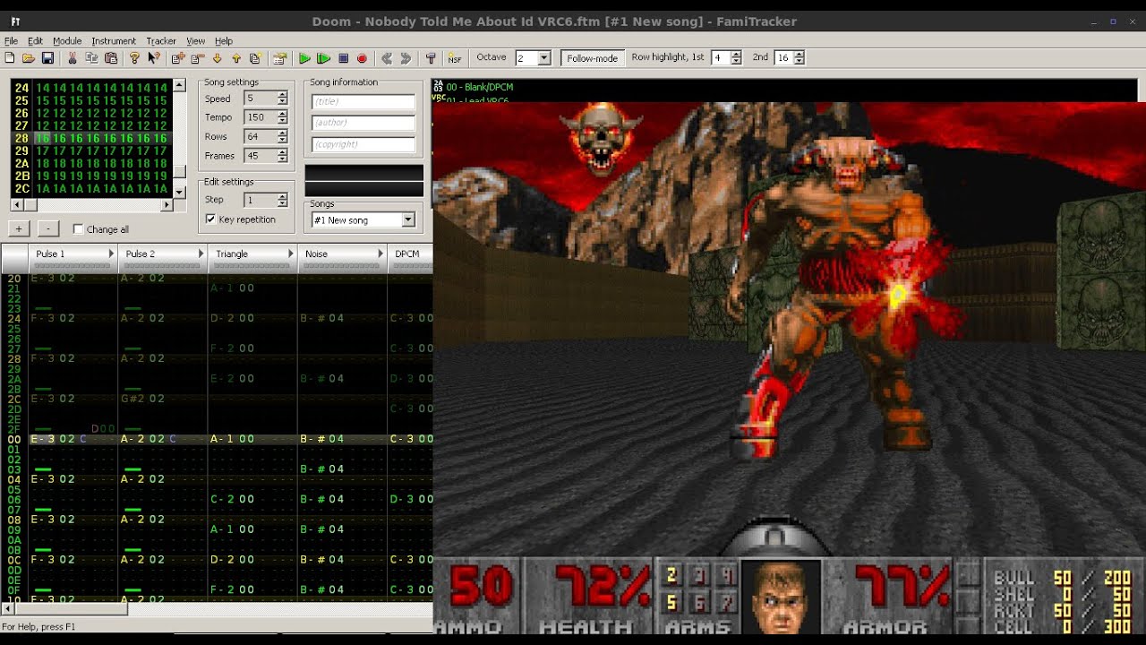Screen dimensions: 1146x645
Task: Toggle the Follow-mode button
Action: coord(592,57)
